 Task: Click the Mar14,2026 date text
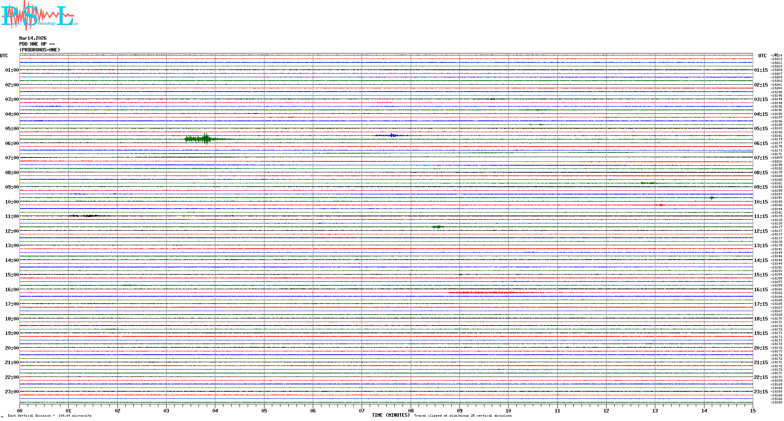pyautogui.click(x=33, y=38)
